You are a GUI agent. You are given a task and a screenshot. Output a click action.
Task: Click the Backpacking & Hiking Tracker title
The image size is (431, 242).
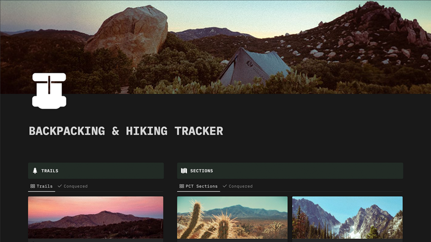pos(126,131)
